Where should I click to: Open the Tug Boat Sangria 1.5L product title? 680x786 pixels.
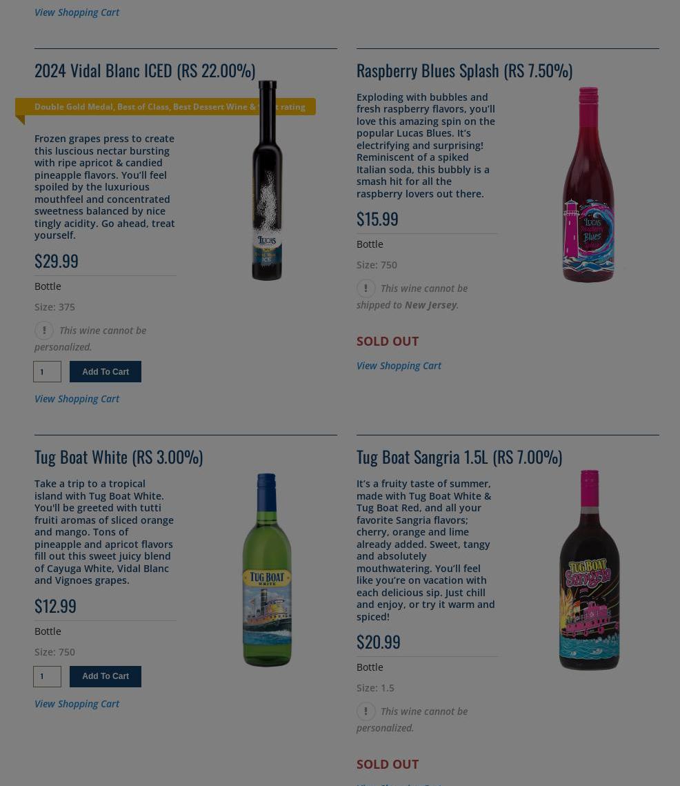[x=459, y=457]
